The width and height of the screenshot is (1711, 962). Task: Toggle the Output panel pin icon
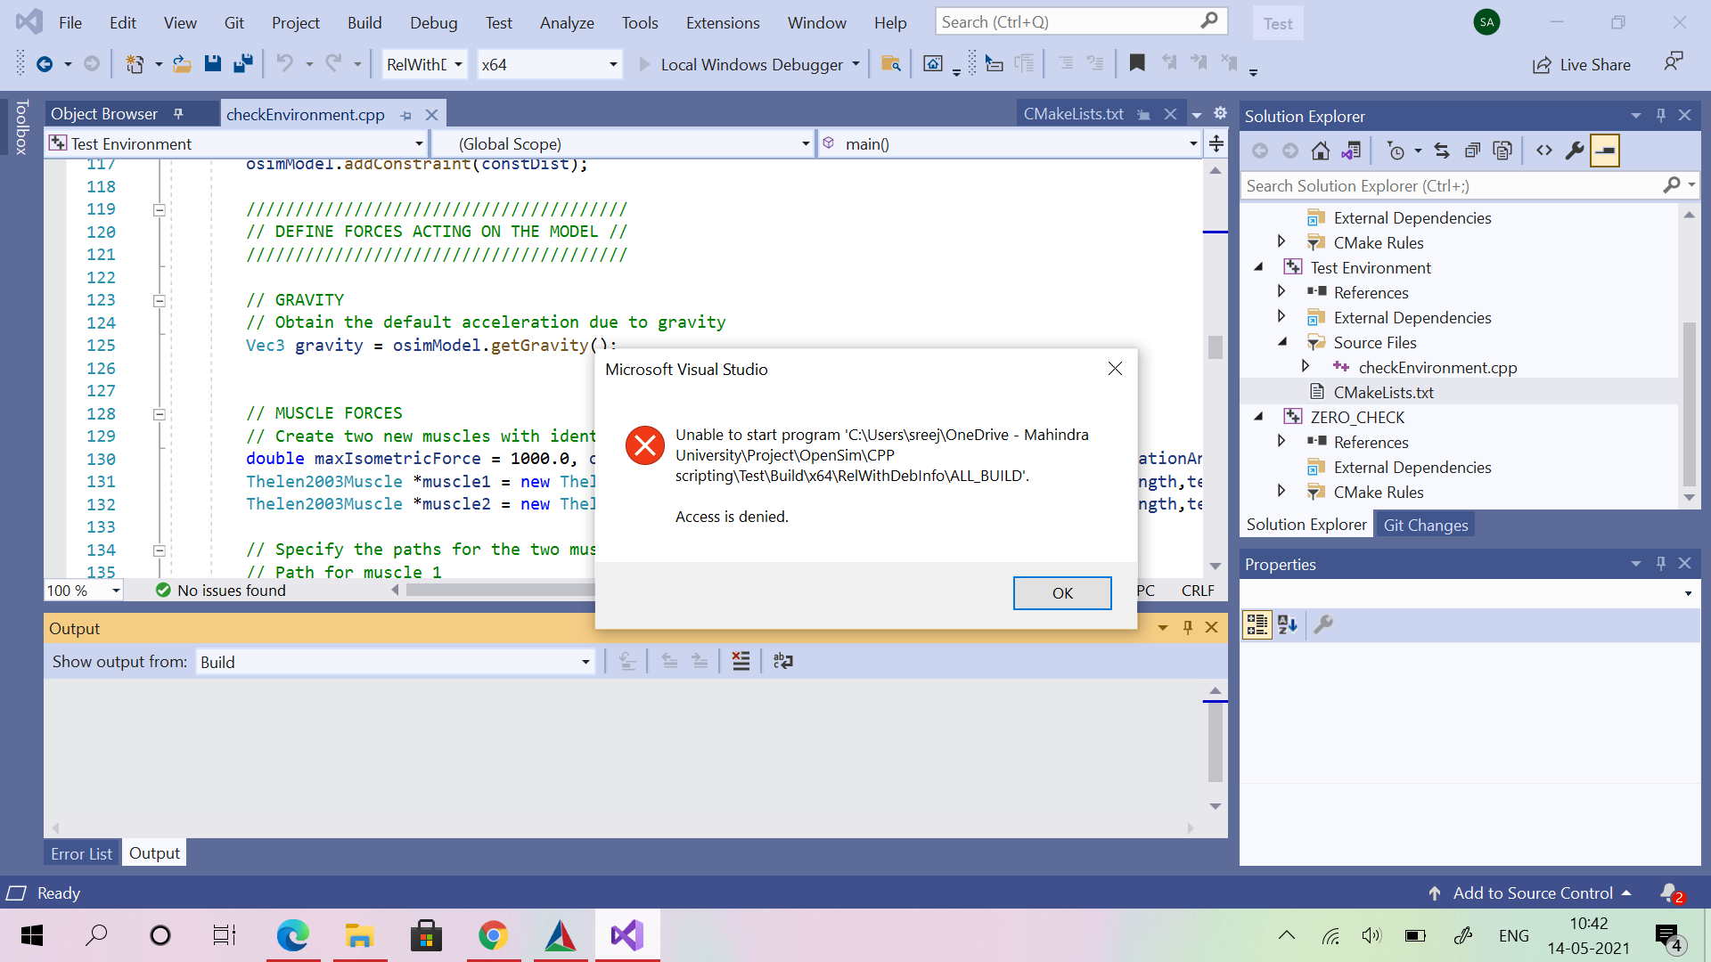tap(1188, 627)
